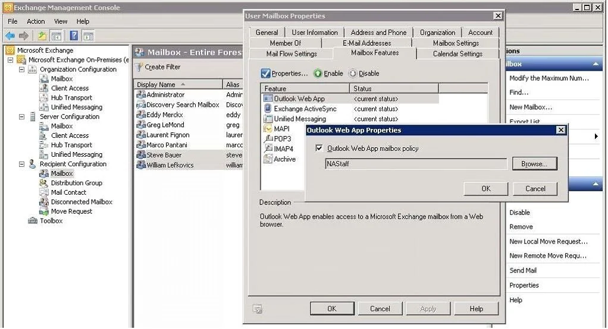Switch to the Mailbox Settings tab

(x=456, y=43)
